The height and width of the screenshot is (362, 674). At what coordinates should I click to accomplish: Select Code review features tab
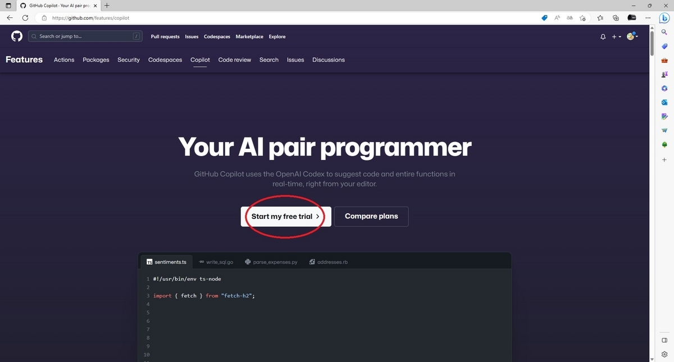(235, 59)
